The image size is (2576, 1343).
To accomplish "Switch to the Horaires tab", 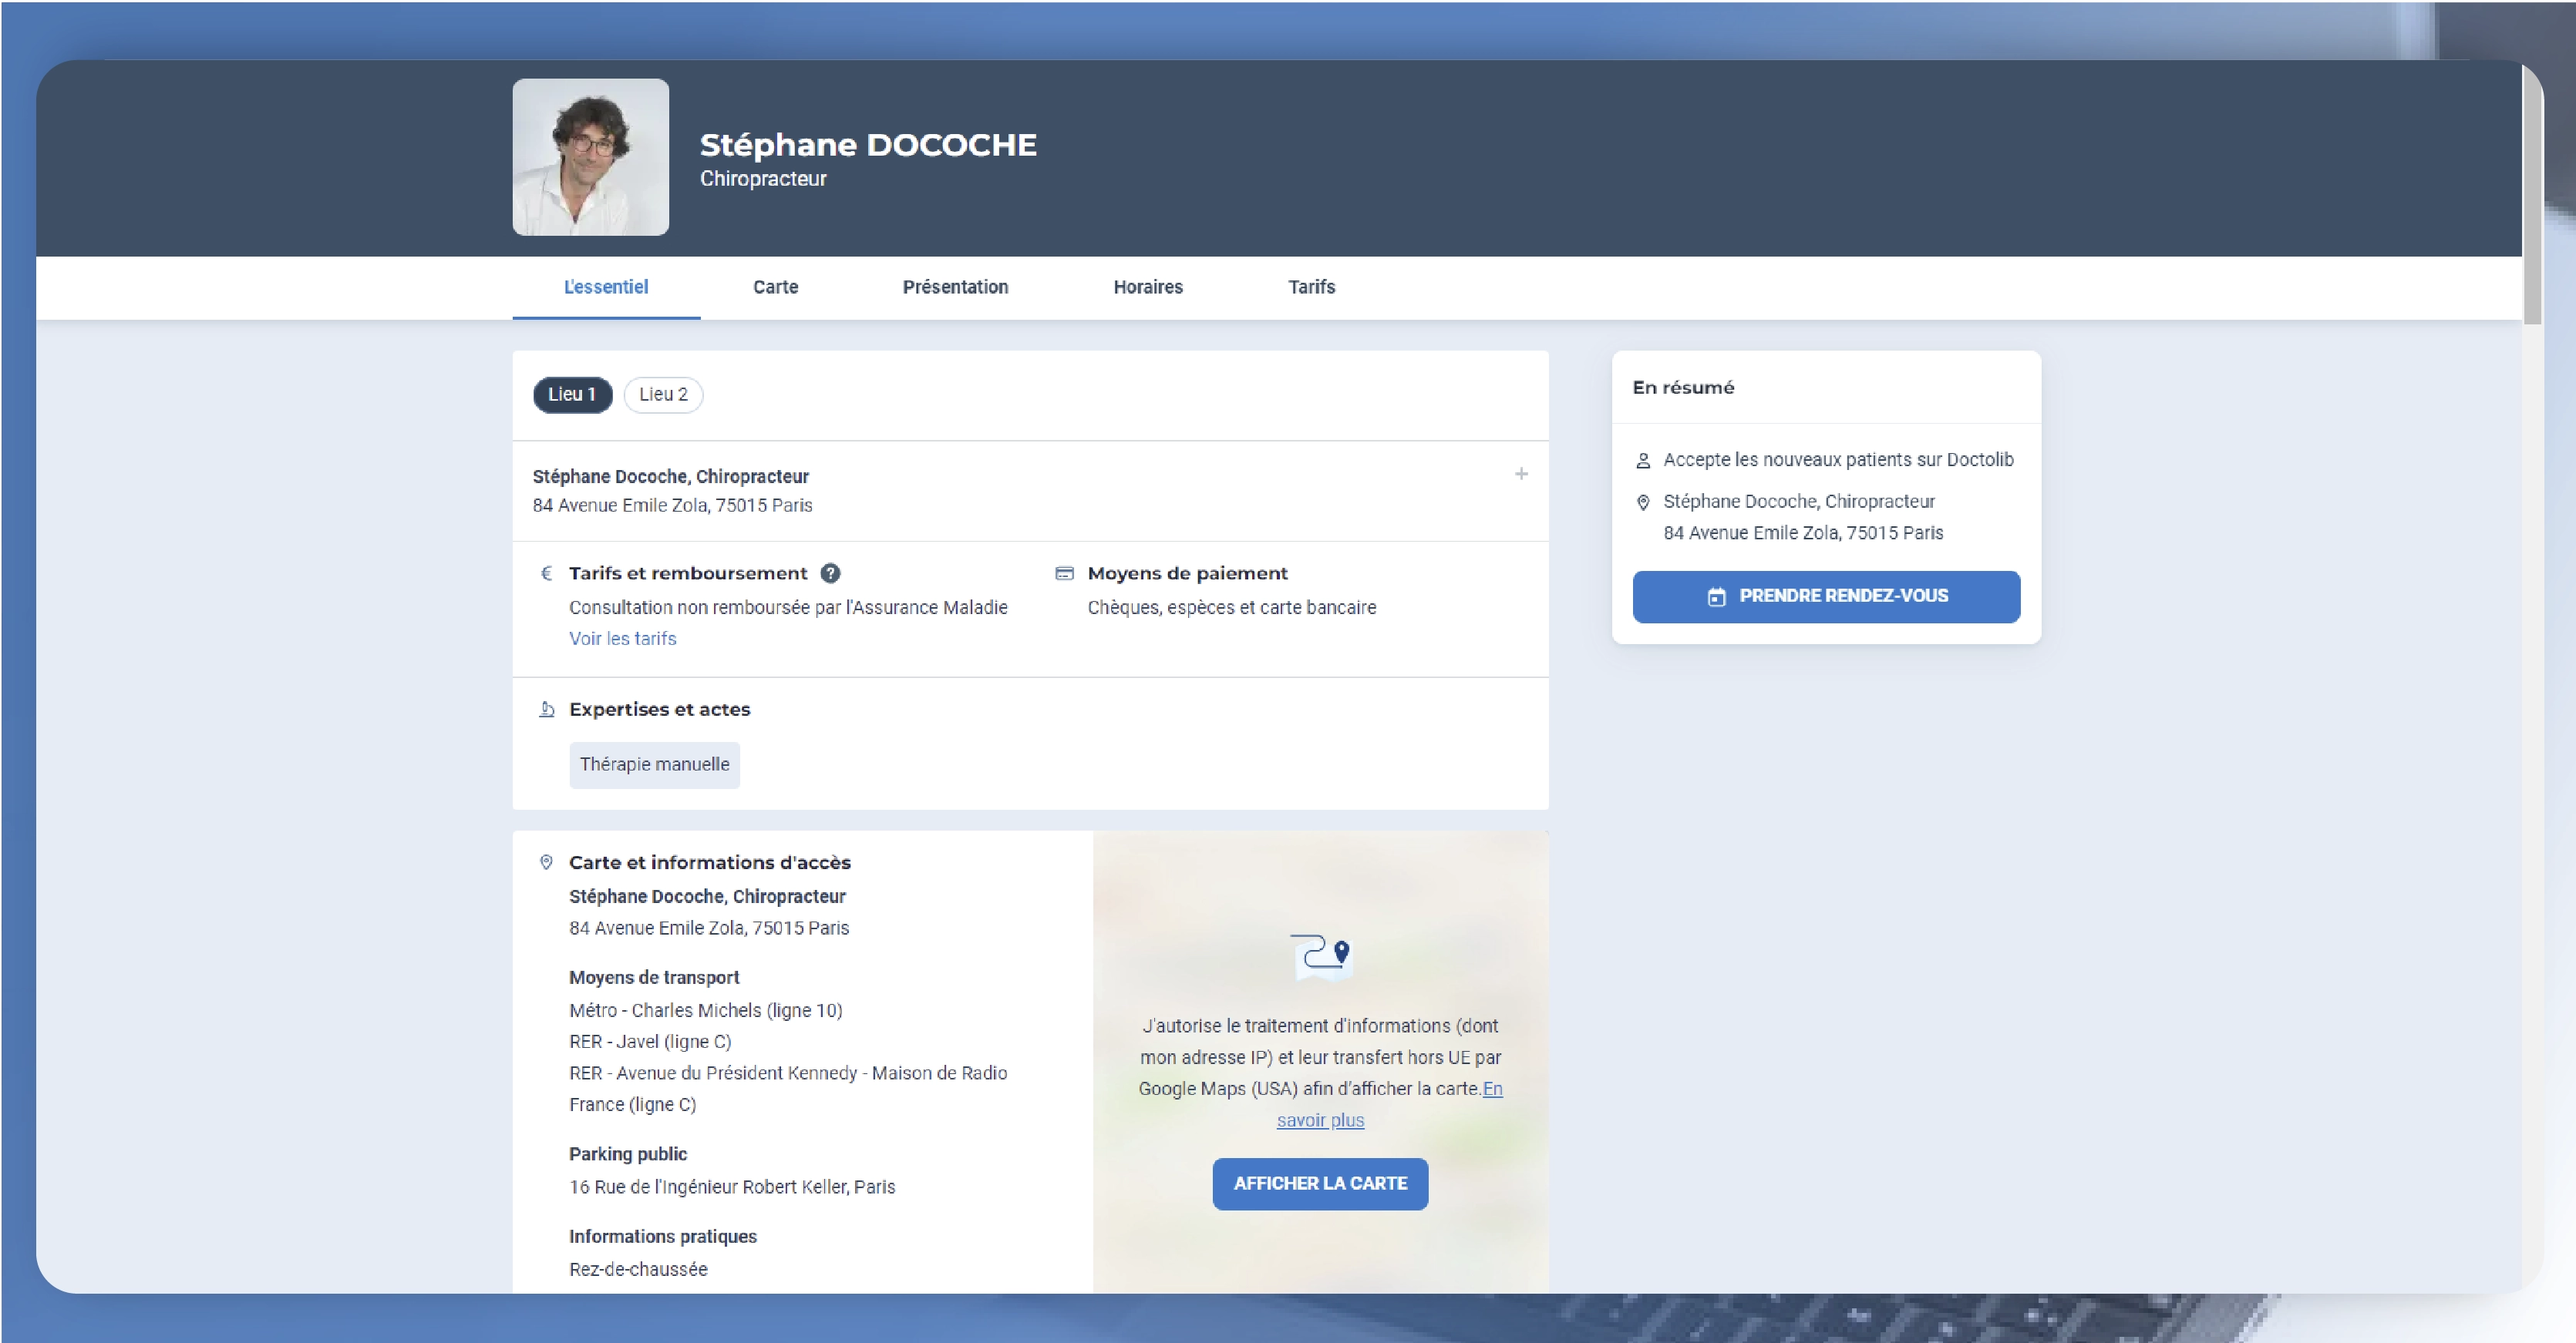I will pos(1147,288).
